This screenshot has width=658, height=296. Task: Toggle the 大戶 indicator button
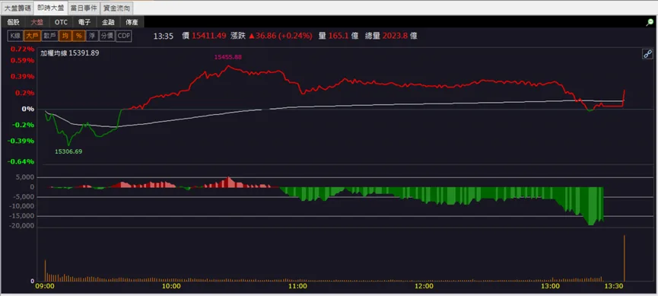click(x=32, y=36)
